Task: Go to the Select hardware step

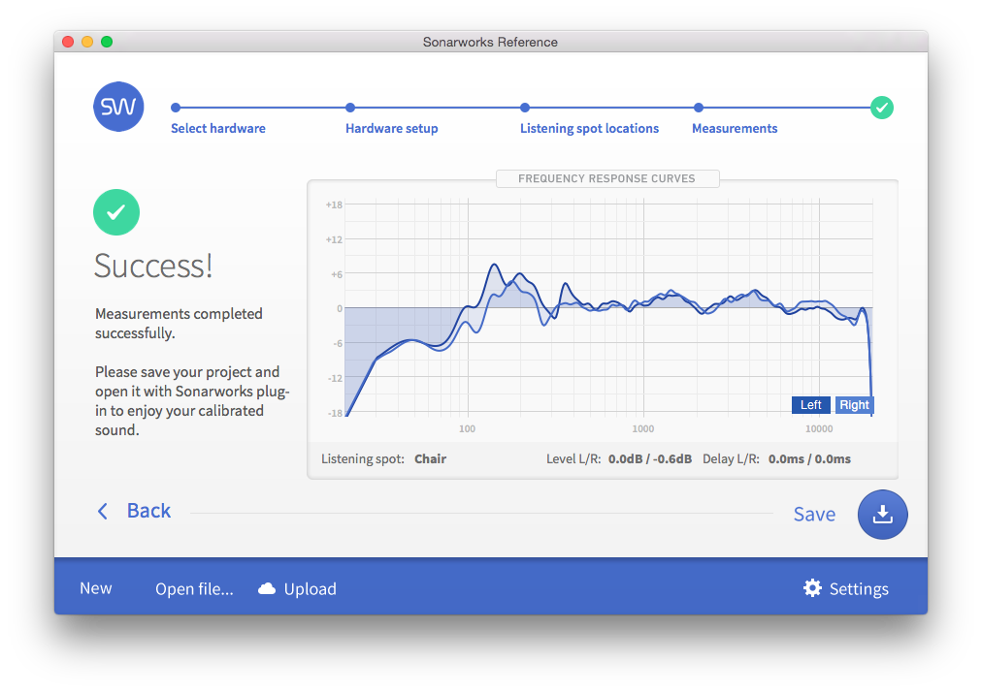Action: click(x=217, y=128)
